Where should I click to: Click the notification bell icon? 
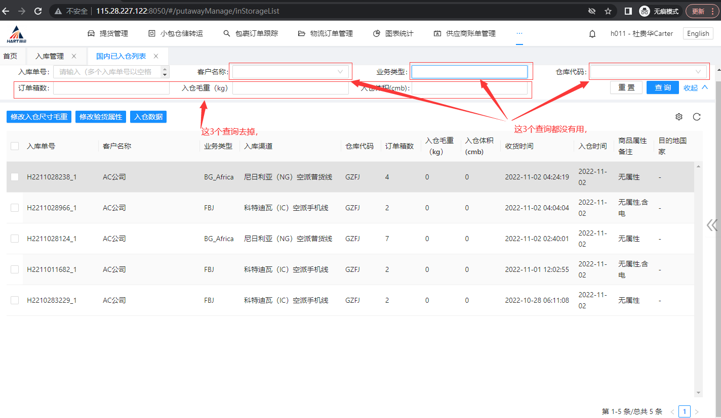592,34
